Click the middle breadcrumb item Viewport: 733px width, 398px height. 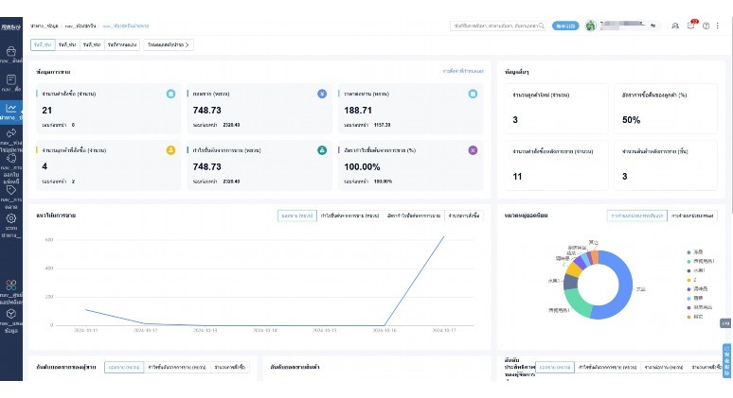click(80, 26)
